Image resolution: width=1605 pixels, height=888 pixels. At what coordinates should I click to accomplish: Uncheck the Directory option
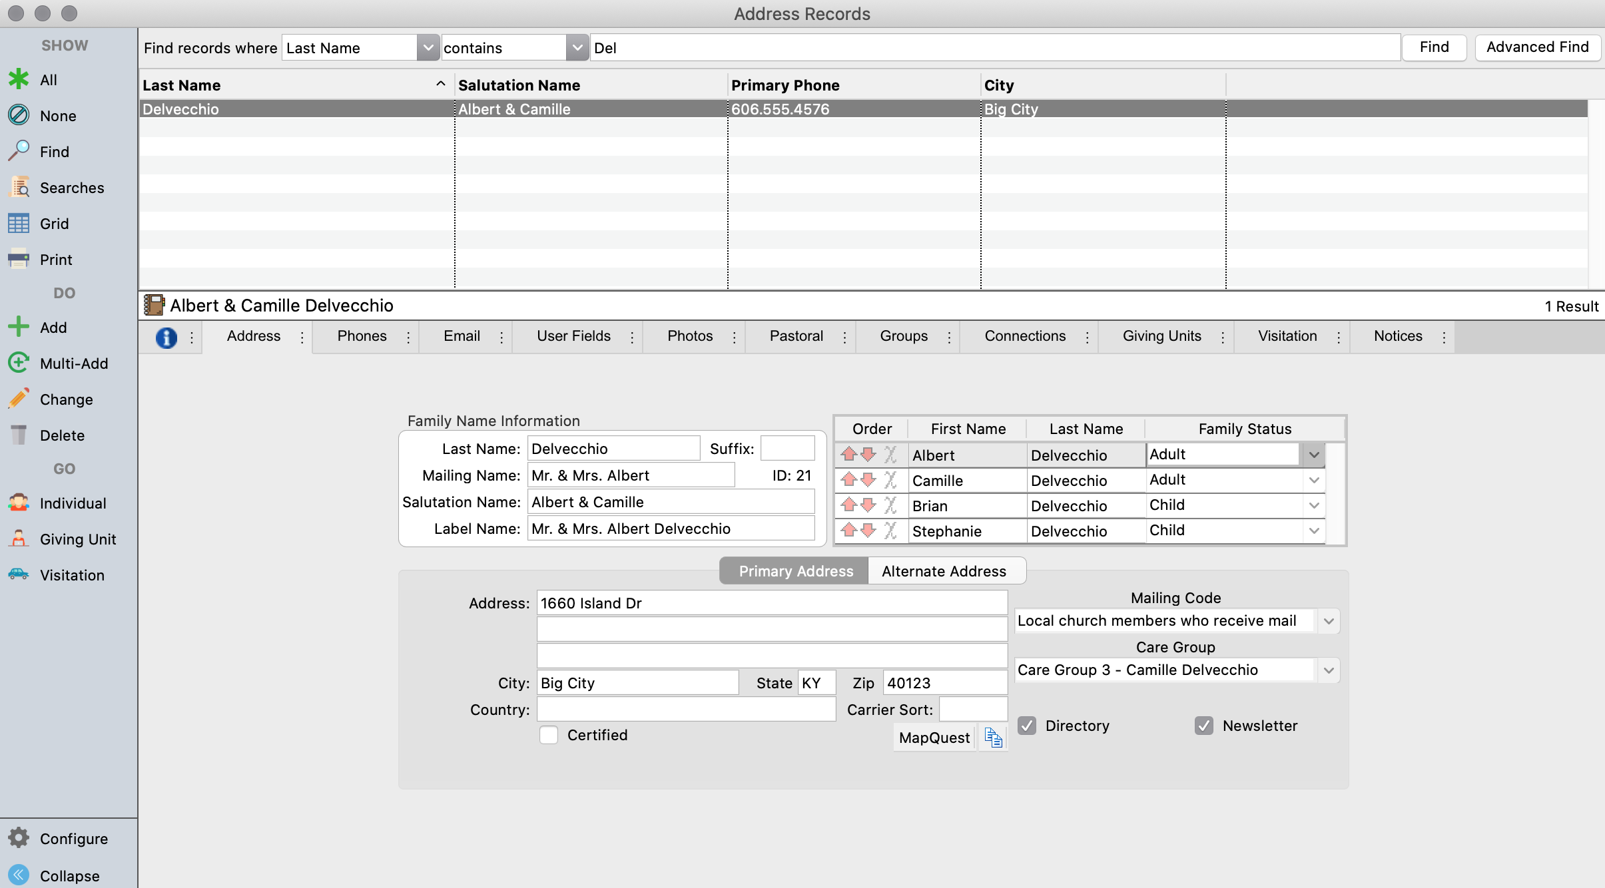1026,726
